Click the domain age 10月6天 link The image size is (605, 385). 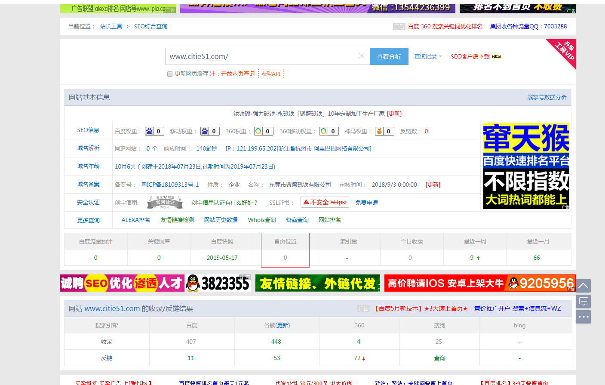(x=195, y=166)
